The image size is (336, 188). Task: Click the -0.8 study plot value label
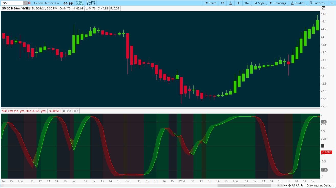pyautogui.click(x=75, y=111)
